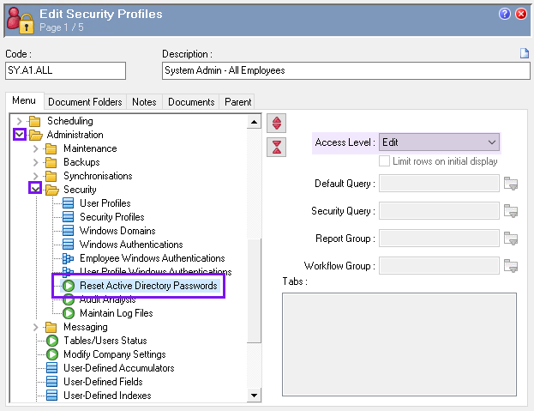The height and width of the screenshot is (411, 534).
Task: Click the expand-all red arrows button
Action: click(277, 123)
